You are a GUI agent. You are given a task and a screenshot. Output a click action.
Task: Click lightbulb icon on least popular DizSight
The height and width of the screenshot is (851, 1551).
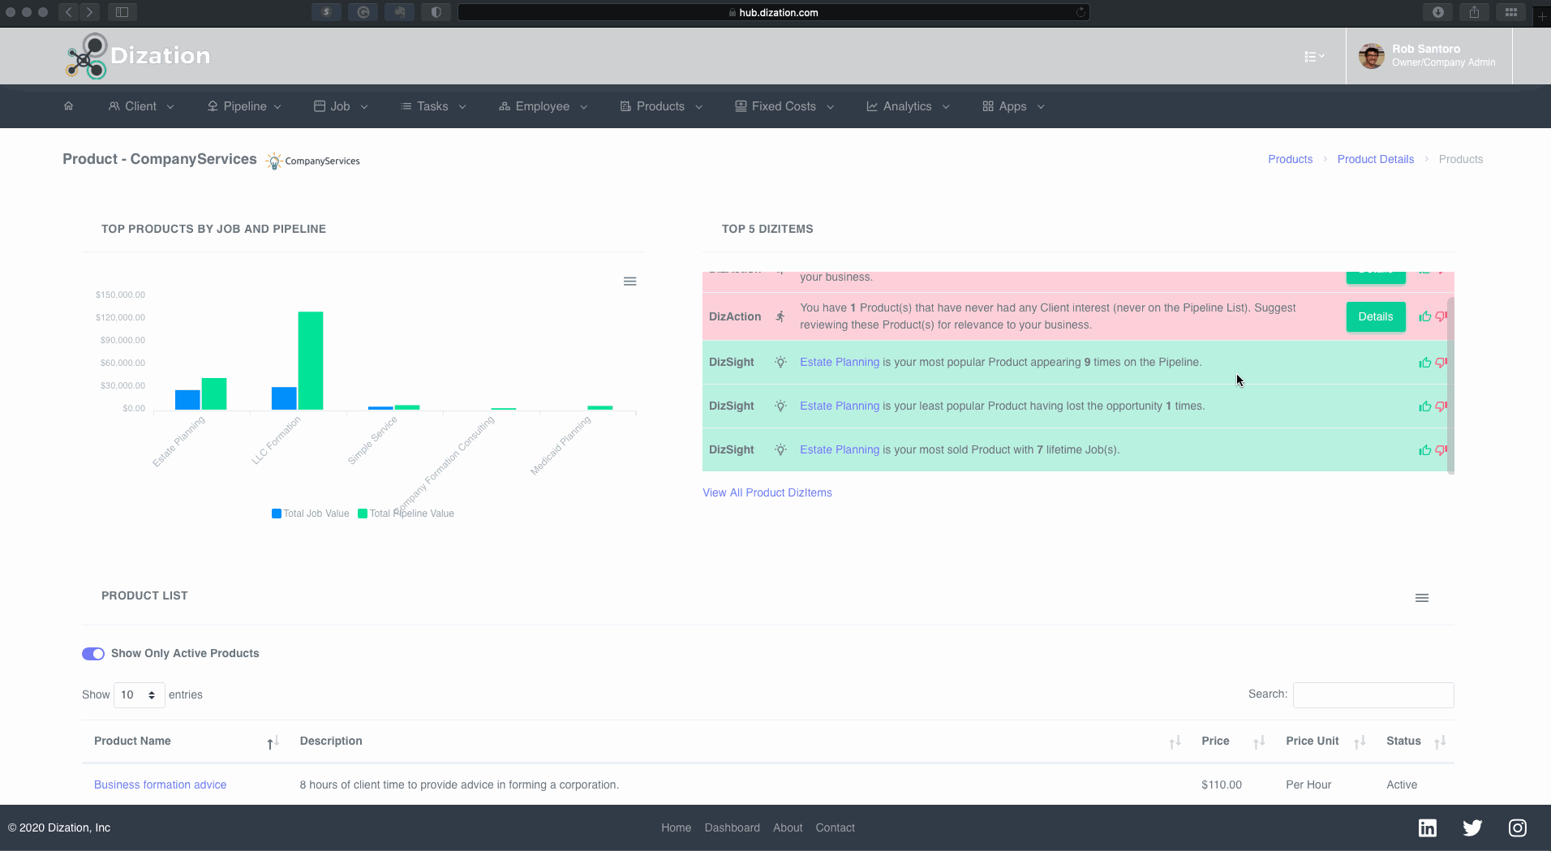coord(780,406)
